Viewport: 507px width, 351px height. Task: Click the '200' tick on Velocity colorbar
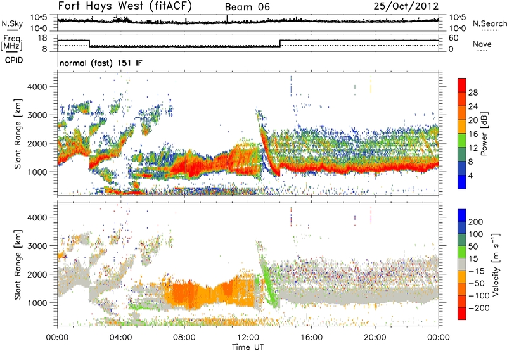pos(476,222)
